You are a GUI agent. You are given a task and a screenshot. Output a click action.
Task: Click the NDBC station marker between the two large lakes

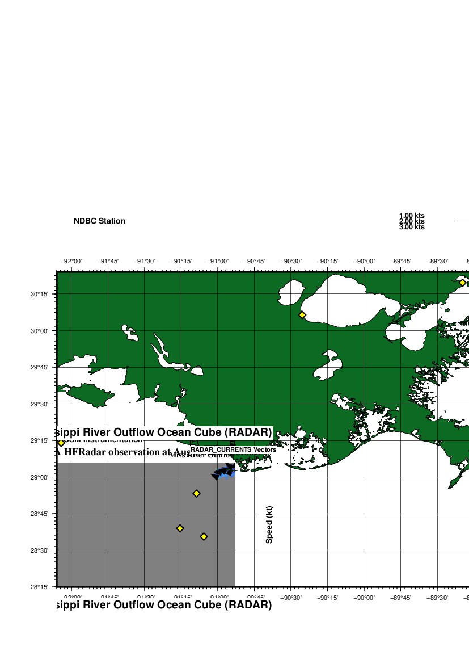(x=302, y=315)
